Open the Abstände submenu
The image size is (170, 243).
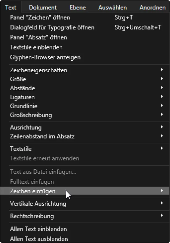pyautogui.click(x=23, y=88)
